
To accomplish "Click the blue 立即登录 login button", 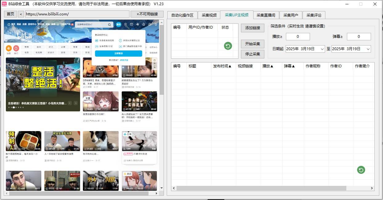I will click(x=118, y=54).
